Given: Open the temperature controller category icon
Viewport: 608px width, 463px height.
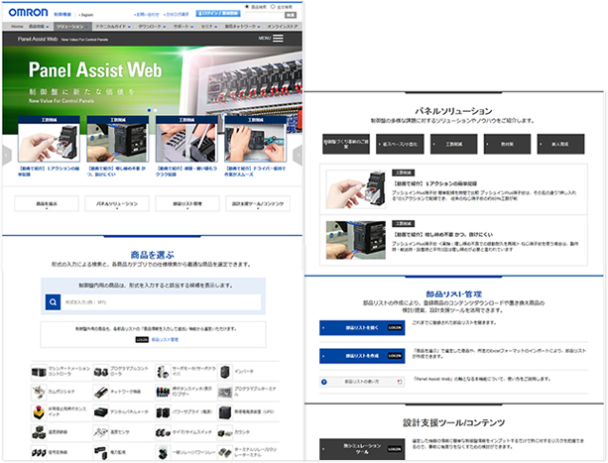Looking at the screenshot, I should coord(39,432).
